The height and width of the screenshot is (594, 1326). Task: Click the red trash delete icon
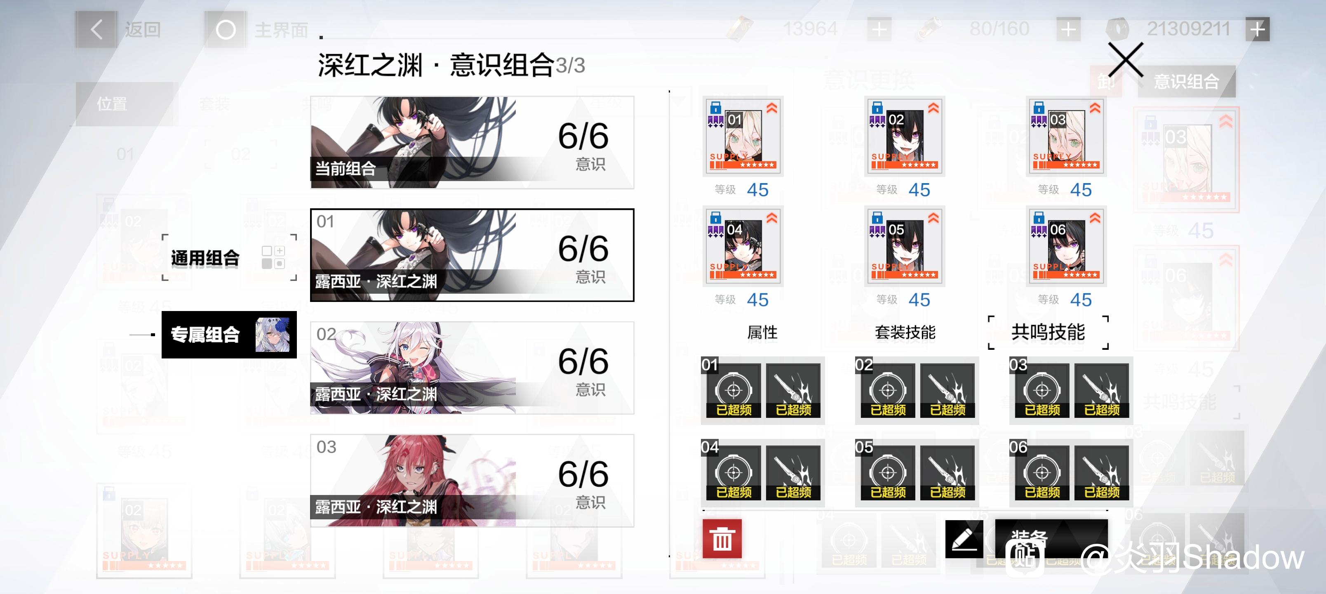click(x=722, y=538)
